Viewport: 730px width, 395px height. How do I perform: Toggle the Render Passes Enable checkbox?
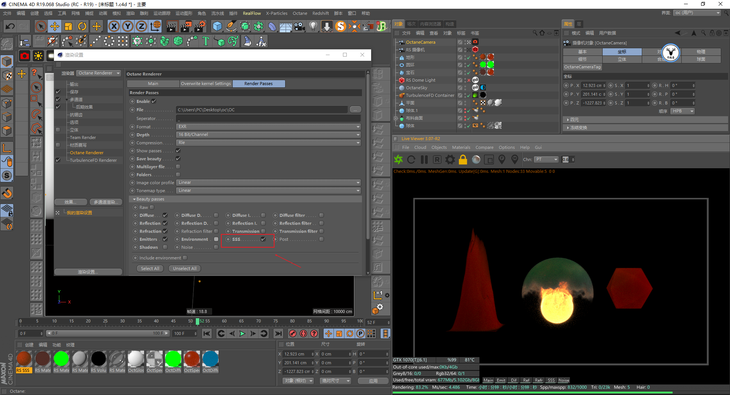[154, 101]
